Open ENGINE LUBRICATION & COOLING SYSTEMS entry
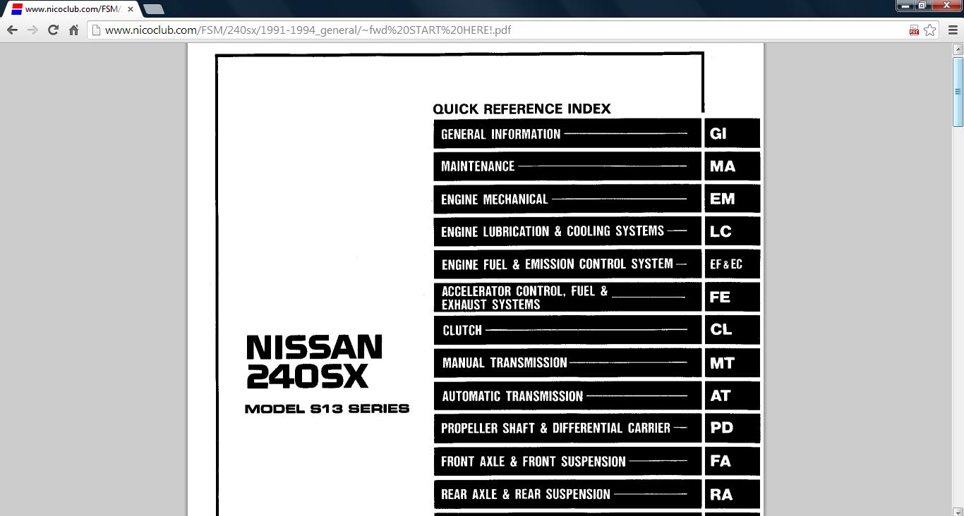964x516 pixels. pyautogui.click(x=567, y=231)
